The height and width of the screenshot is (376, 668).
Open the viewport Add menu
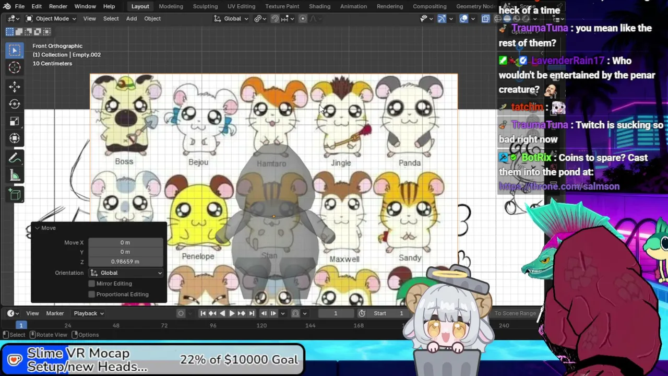(x=131, y=19)
